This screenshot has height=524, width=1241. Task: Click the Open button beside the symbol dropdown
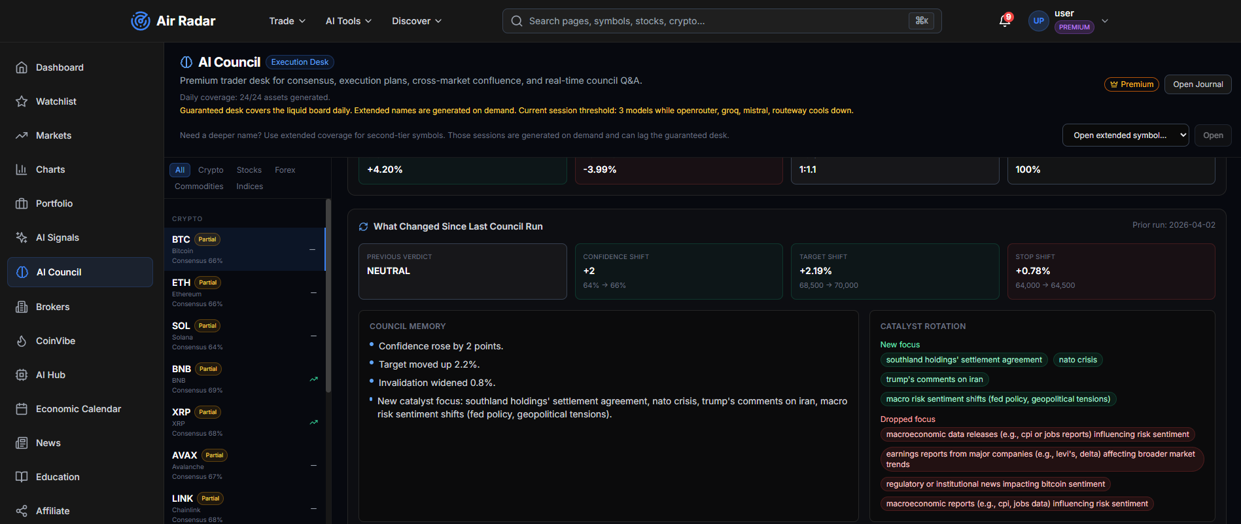pos(1213,135)
